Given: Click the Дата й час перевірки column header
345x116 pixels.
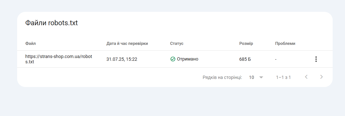Looking at the screenshot, I should [127, 43].
